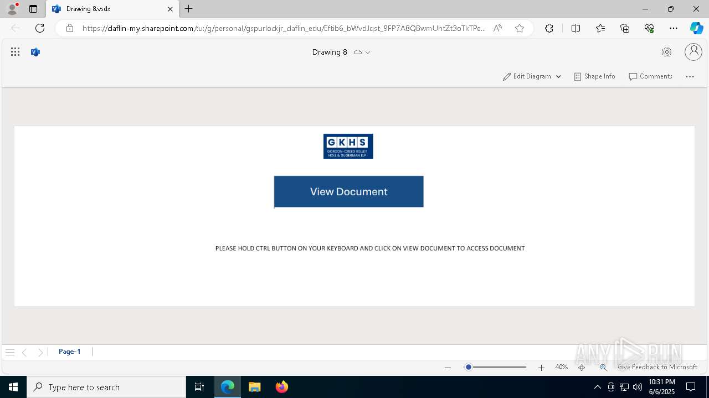This screenshot has height=398, width=709.
Task: Click the zoom slider track
Action: point(495,367)
